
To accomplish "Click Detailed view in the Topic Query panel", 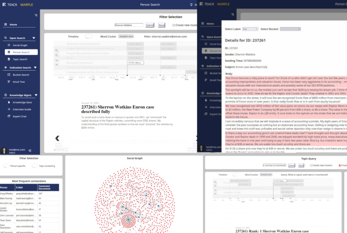I will pos(266,175).
